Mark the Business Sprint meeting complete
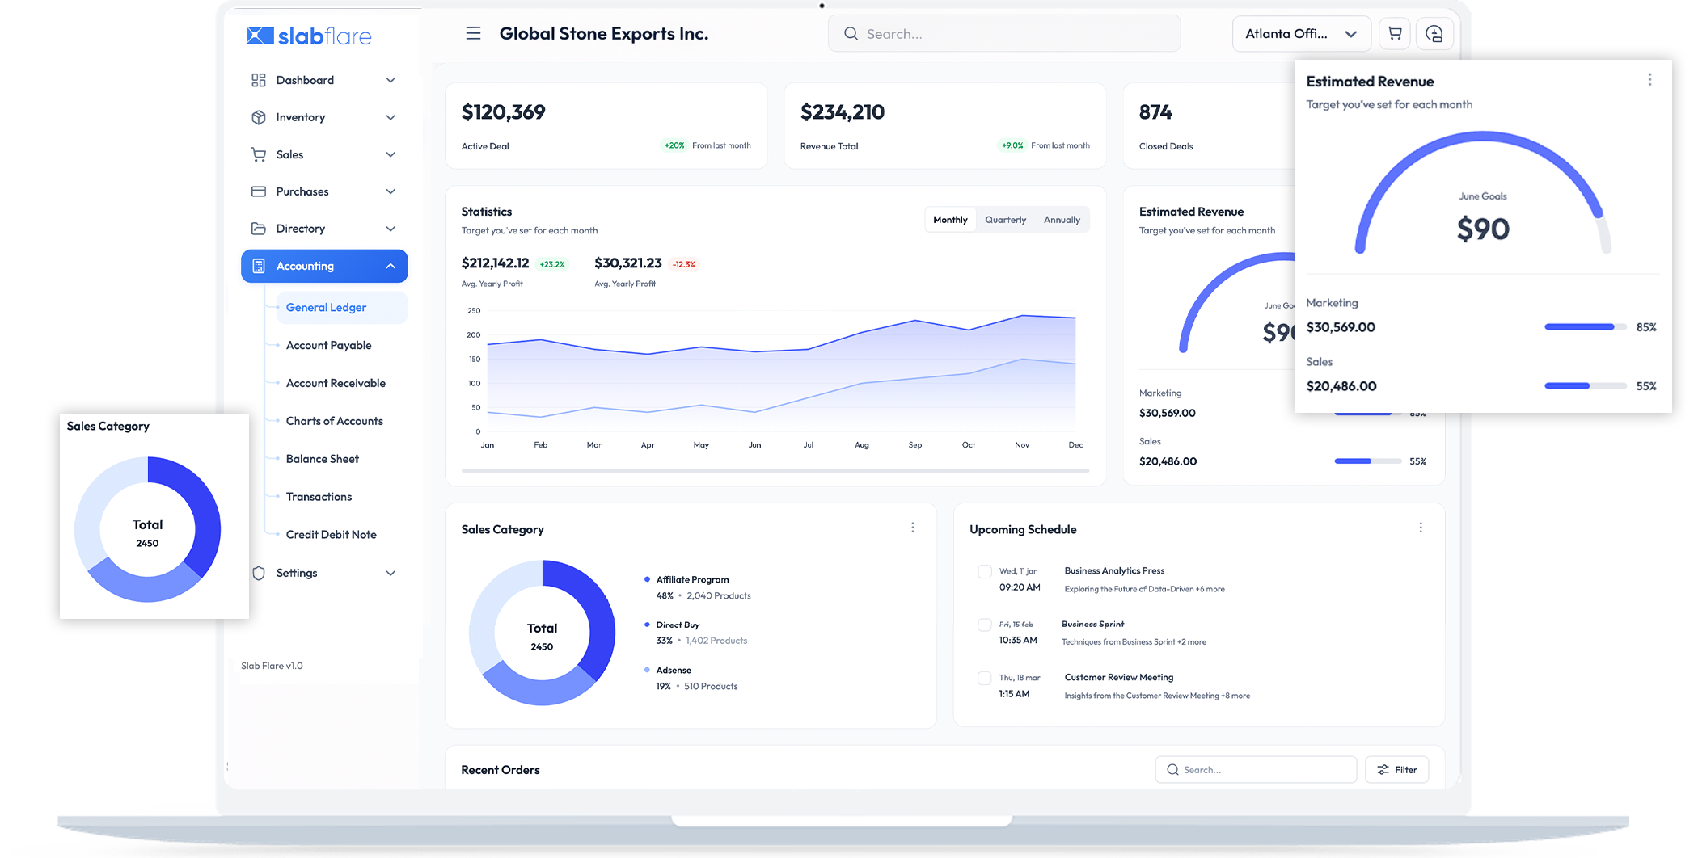The height and width of the screenshot is (858, 1698). 985,625
